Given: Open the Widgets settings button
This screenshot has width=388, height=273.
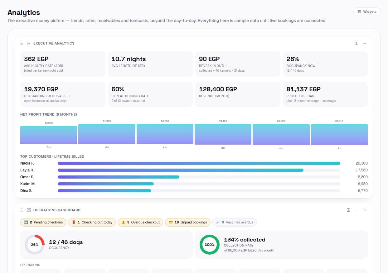Looking at the screenshot, I should click(x=367, y=12).
